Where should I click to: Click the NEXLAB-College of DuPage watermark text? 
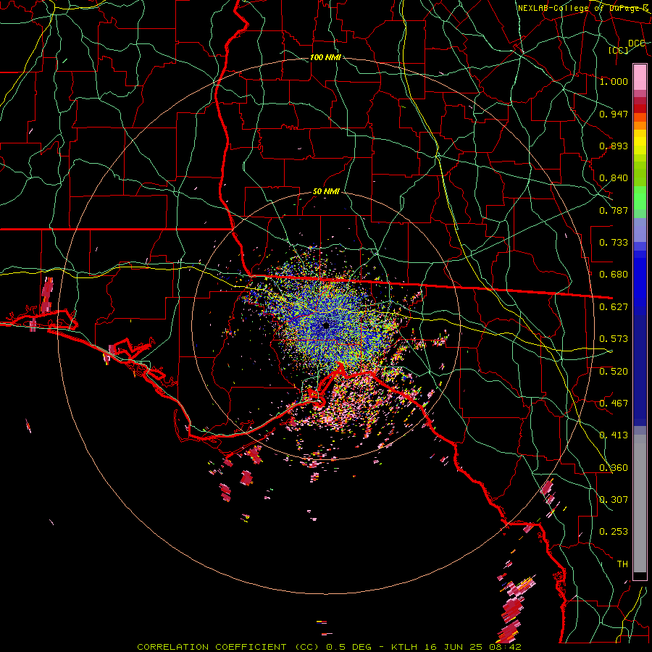583,8
